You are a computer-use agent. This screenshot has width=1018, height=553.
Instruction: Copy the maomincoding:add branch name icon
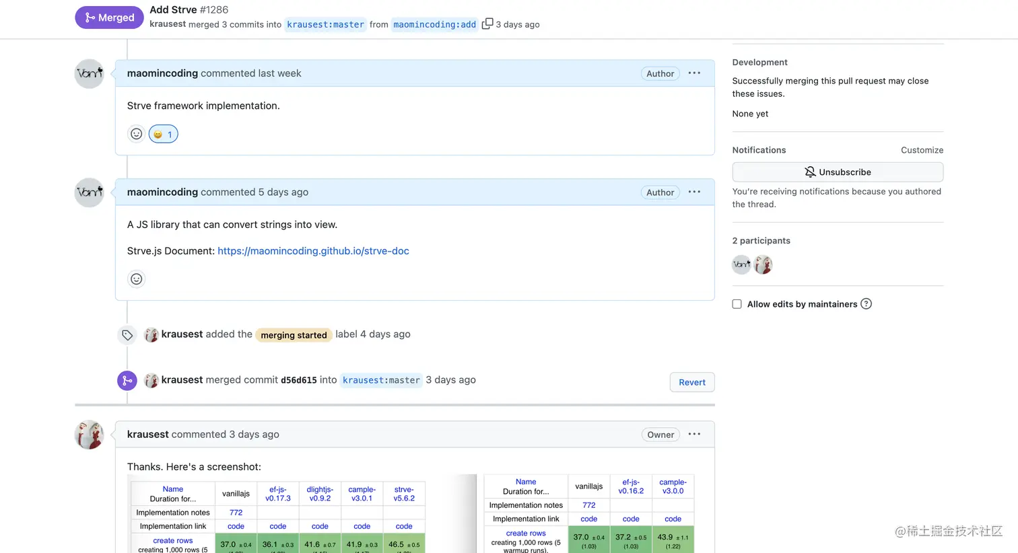click(x=487, y=24)
